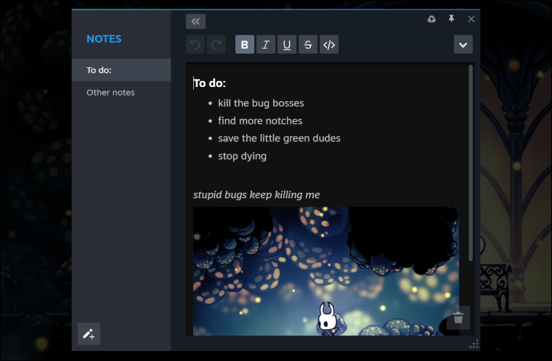Screen dimensions: 552x361
Task: Toggle code block formatting
Action: pyautogui.click(x=329, y=45)
